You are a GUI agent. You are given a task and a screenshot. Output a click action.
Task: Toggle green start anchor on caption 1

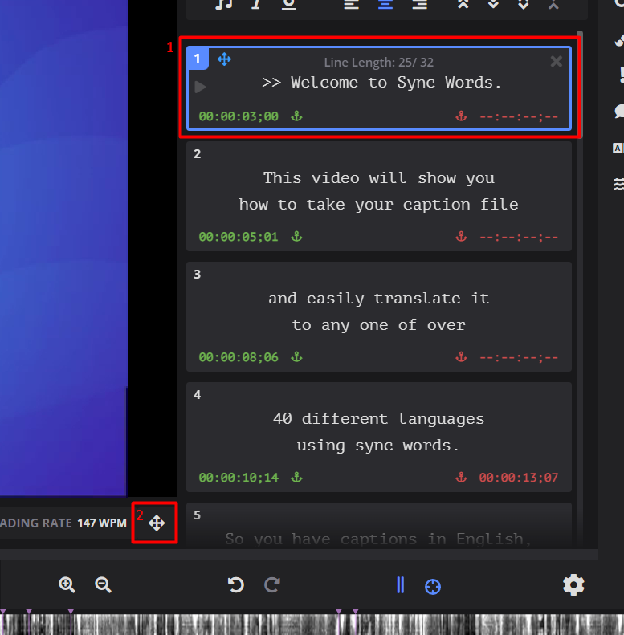[296, 116]
